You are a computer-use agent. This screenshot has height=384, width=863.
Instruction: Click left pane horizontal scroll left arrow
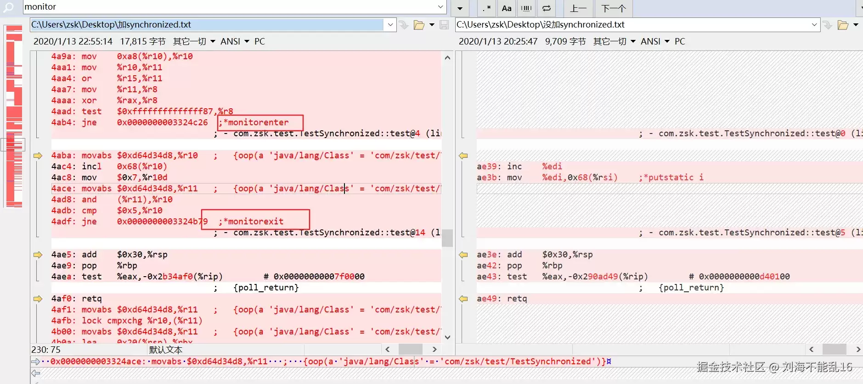(388, 350)
